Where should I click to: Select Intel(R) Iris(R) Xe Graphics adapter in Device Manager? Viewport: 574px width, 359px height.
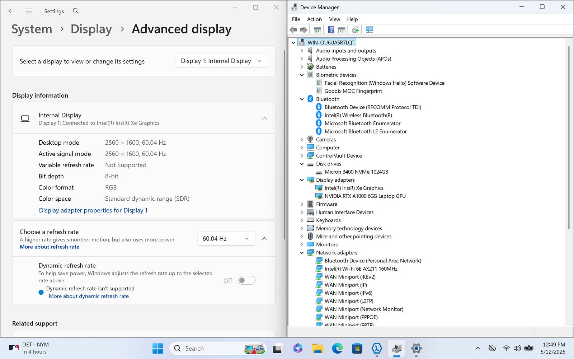coord(354,188)
